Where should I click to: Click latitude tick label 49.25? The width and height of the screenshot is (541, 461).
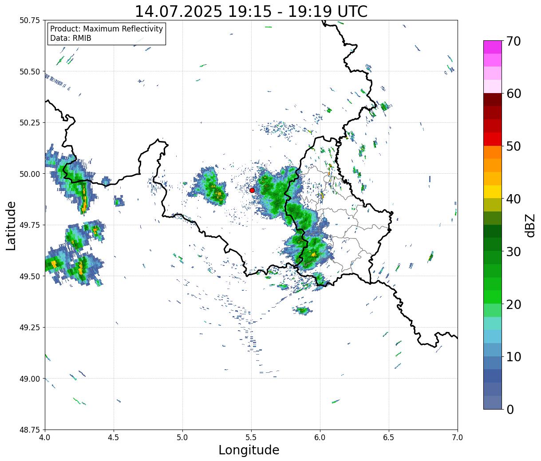point(30,328)
